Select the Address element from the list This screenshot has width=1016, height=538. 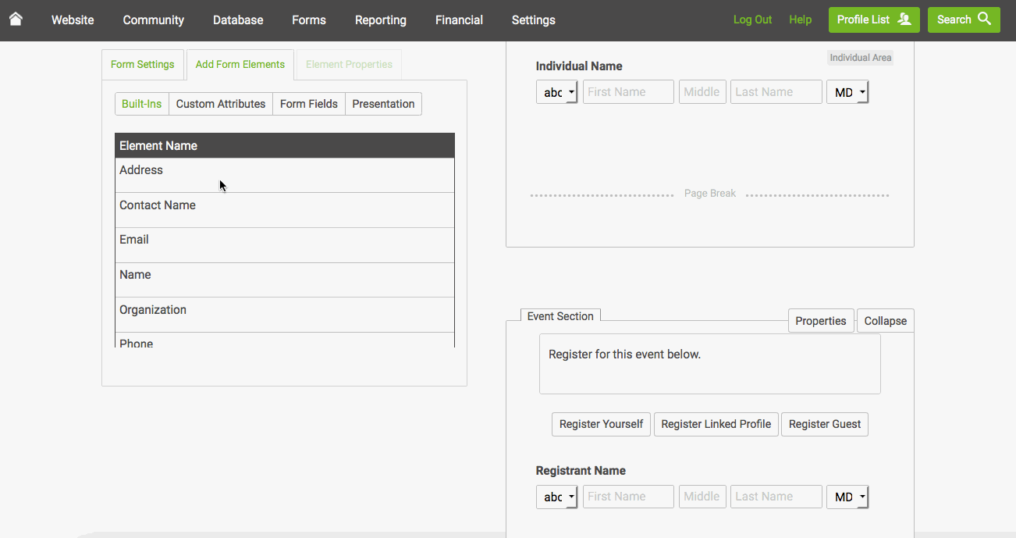140,169
